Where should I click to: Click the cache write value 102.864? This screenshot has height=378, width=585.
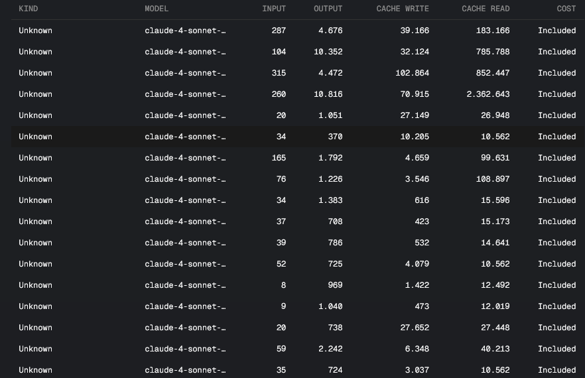(413, 73)
